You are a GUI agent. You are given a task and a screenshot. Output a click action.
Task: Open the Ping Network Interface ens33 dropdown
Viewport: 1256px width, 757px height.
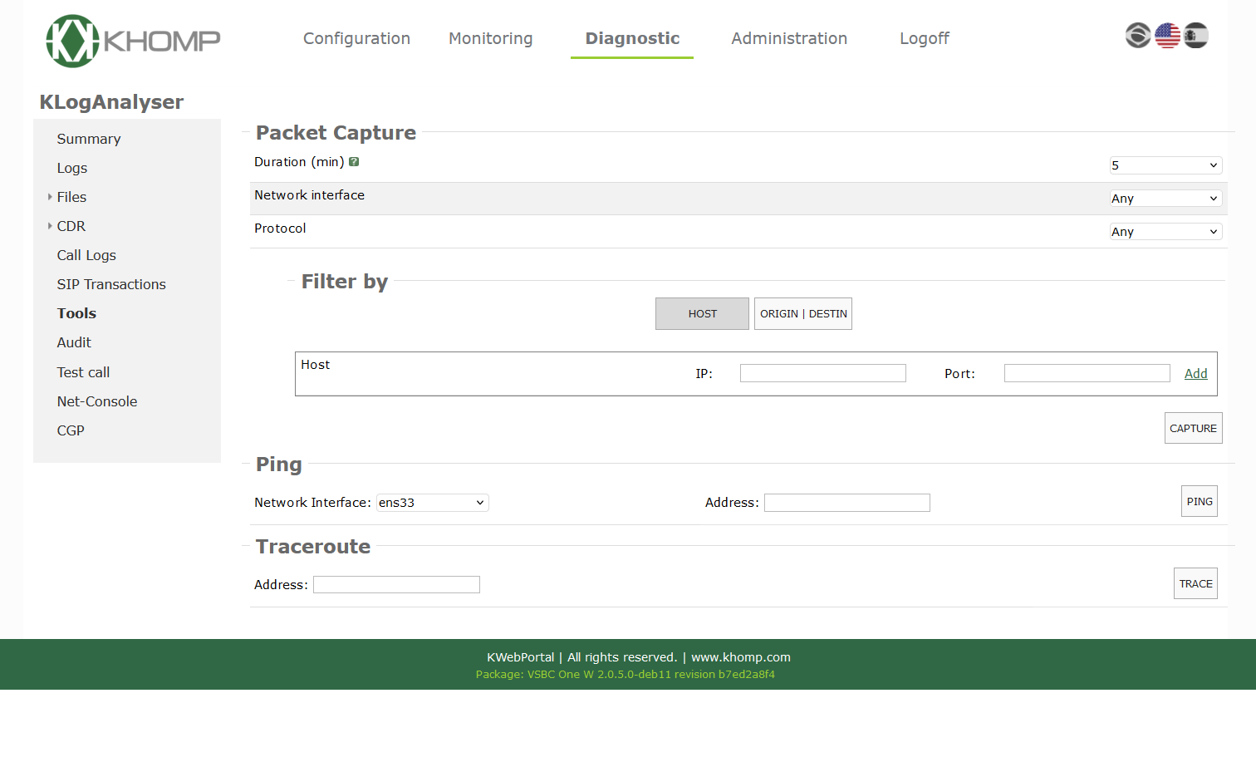432,503
